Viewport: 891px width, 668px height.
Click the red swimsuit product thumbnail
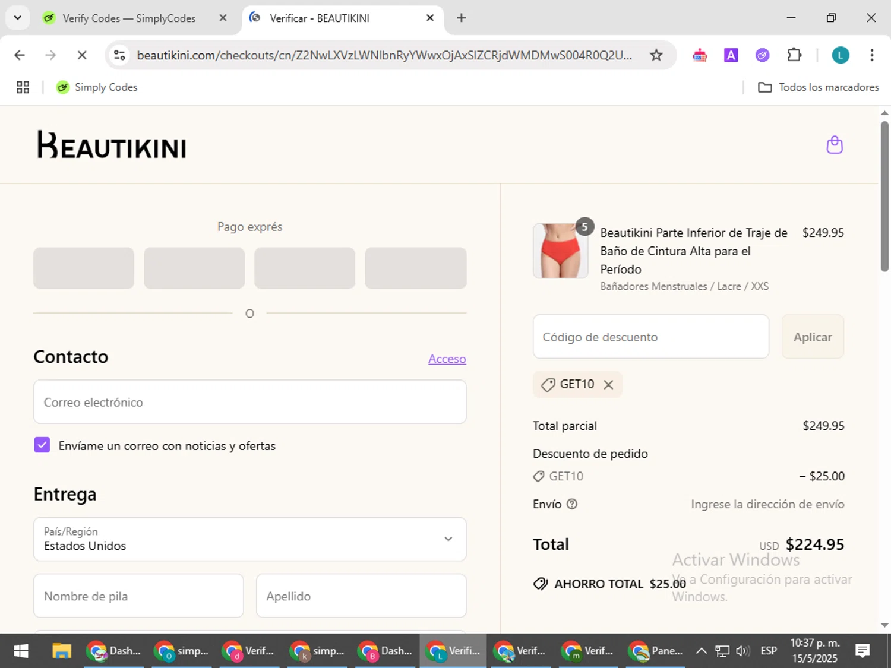560,251
